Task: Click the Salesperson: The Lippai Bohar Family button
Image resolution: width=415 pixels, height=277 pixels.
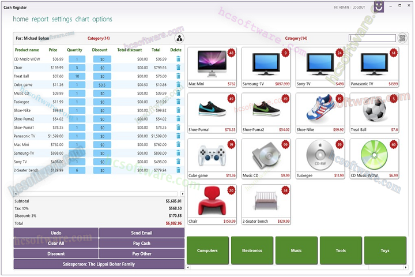Action: 99,264
